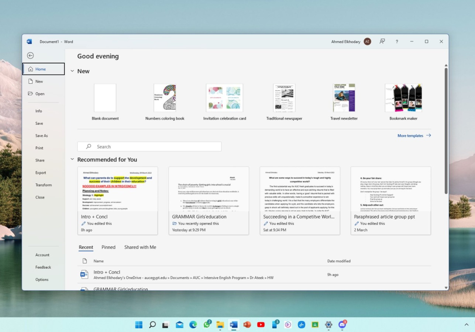Open Task View on the taskbar
The image size is (475, 332).
pyautogui.click(x=166, y=325)
